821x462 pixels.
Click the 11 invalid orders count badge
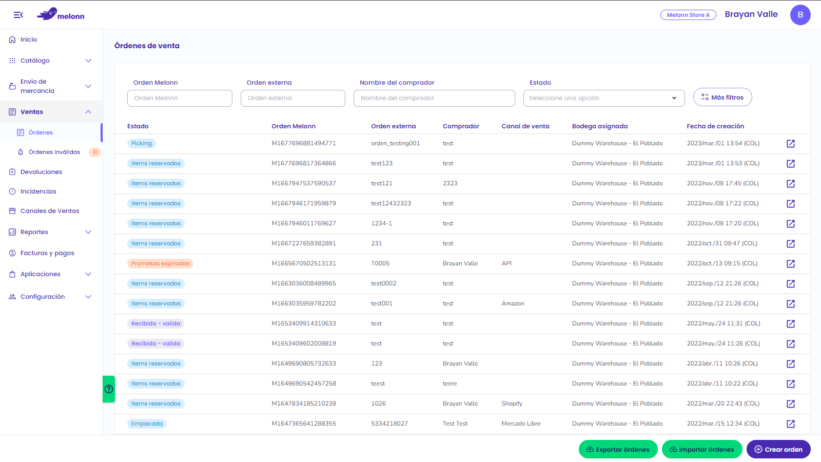point(95,152)
